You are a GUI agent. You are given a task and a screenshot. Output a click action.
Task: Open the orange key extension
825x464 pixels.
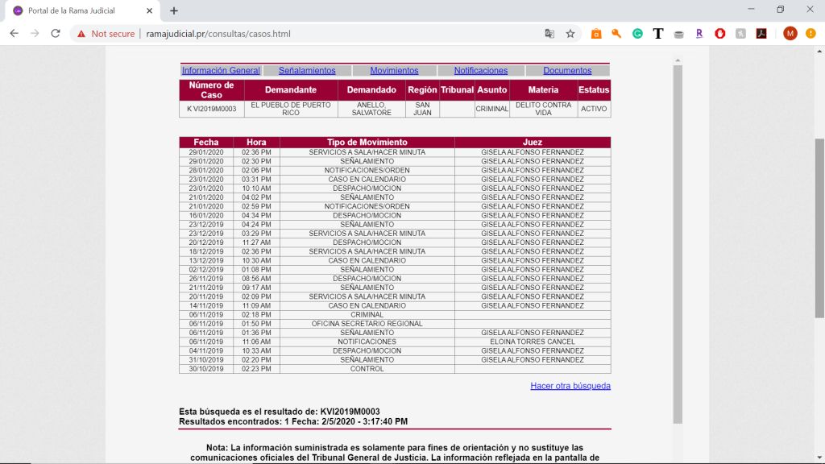coord(616,34)
